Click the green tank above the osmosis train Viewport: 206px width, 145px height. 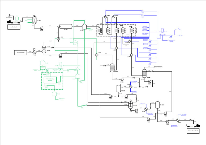pos(43,62)
